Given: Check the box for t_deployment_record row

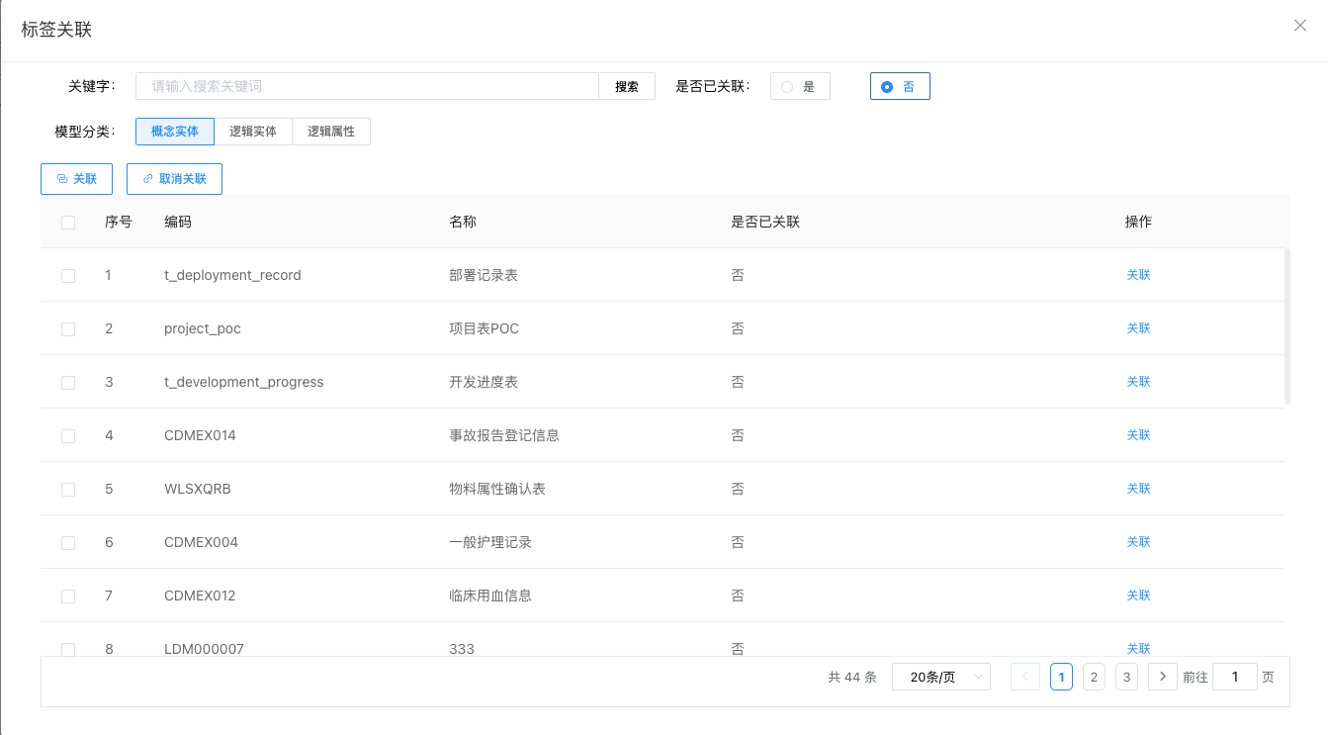Looking at the screenshot, I should [x=68, y=276].
